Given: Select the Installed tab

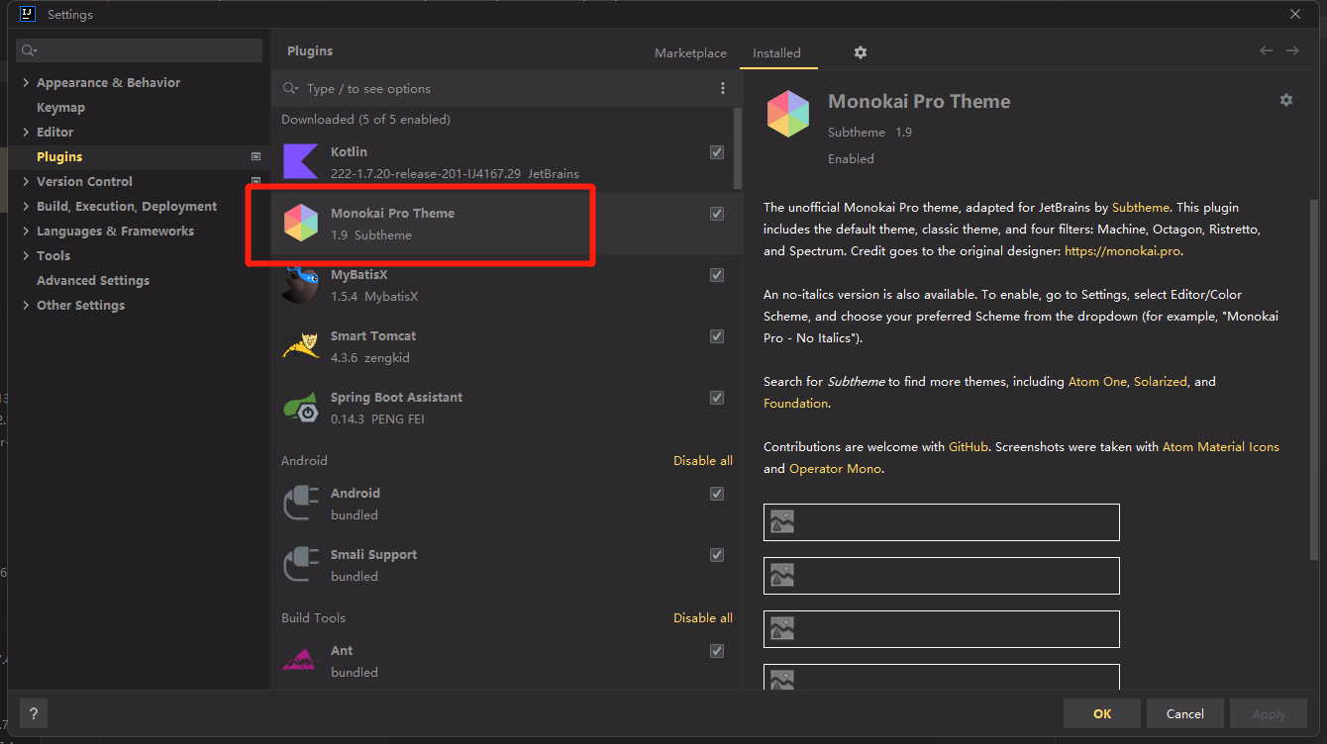Looking at the screenshot, I should click(776, 53).
